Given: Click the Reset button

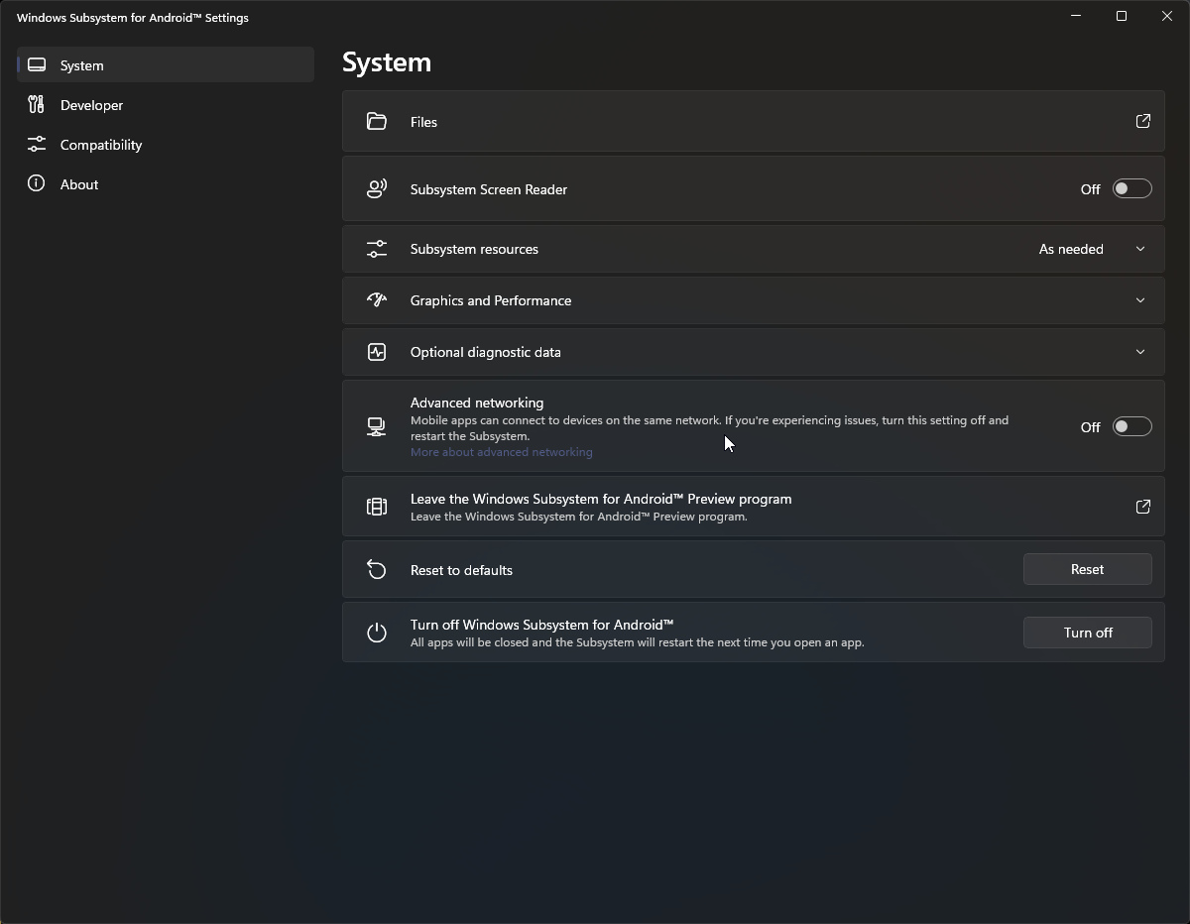Looking at the screenshot, I should [x=1087, y=569].
